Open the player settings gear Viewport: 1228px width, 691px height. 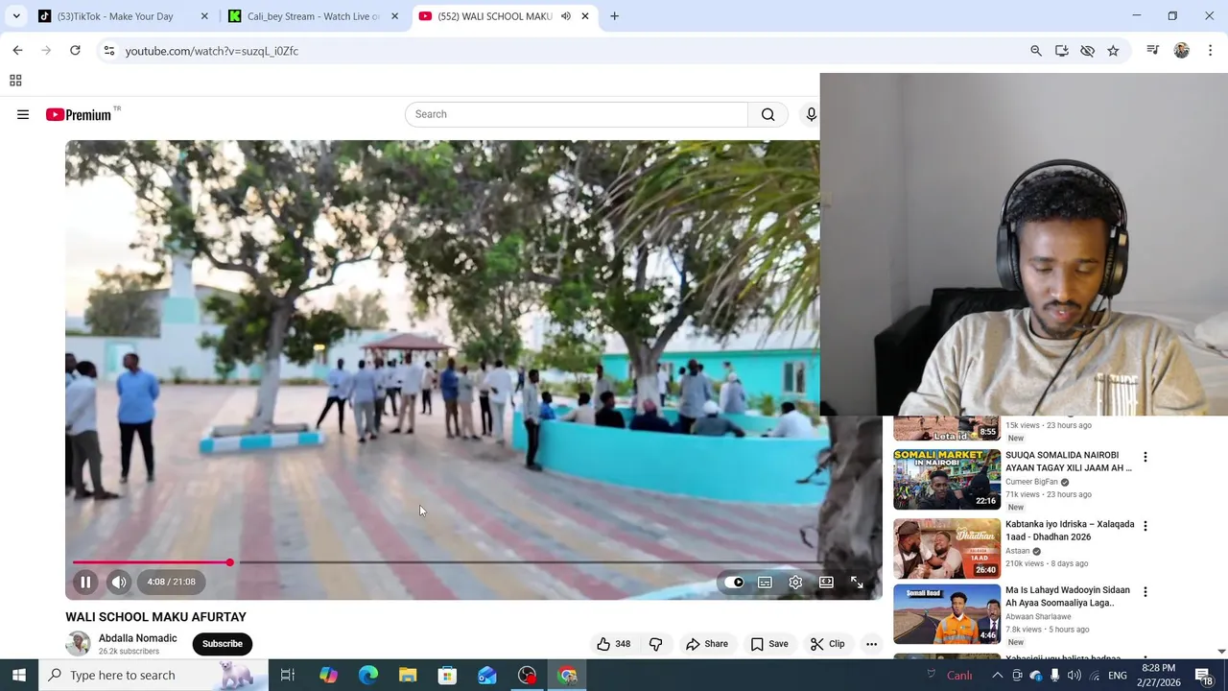pyautogui.click(x=795, y=583)
